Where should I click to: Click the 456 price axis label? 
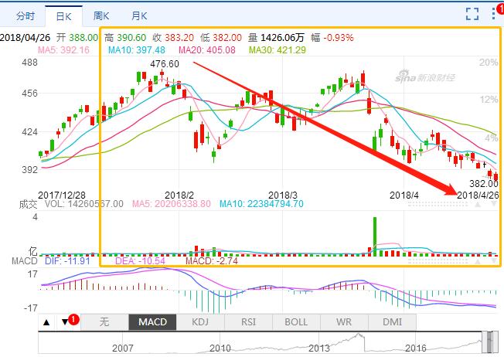29,93
